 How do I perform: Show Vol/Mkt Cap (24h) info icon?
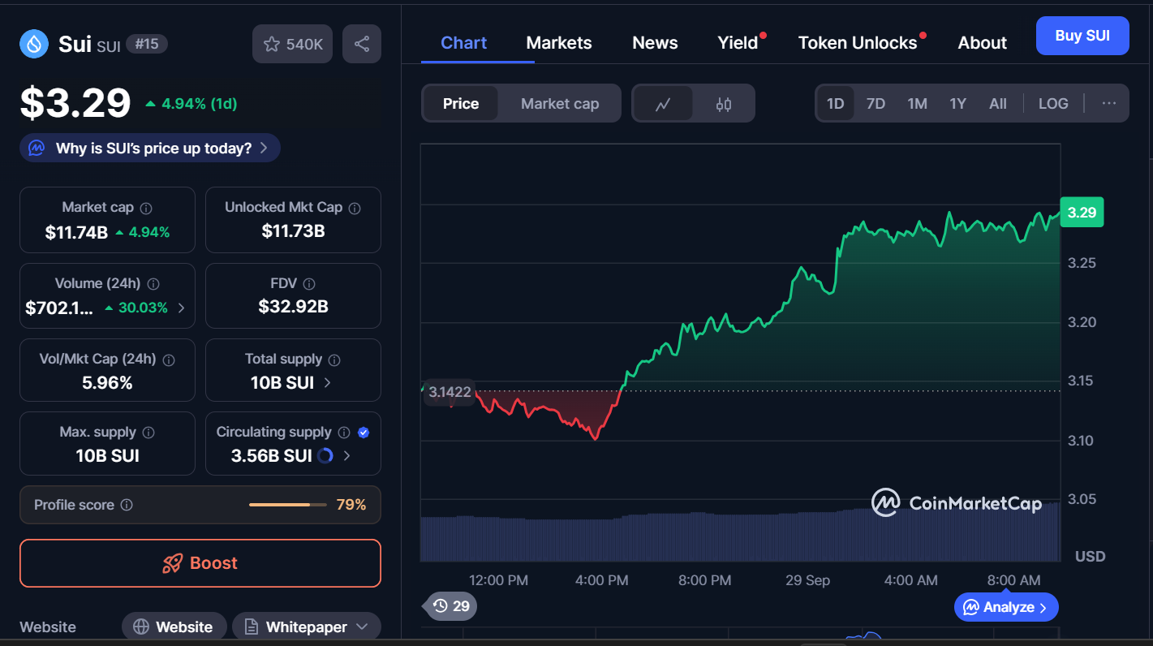[170, 360]
